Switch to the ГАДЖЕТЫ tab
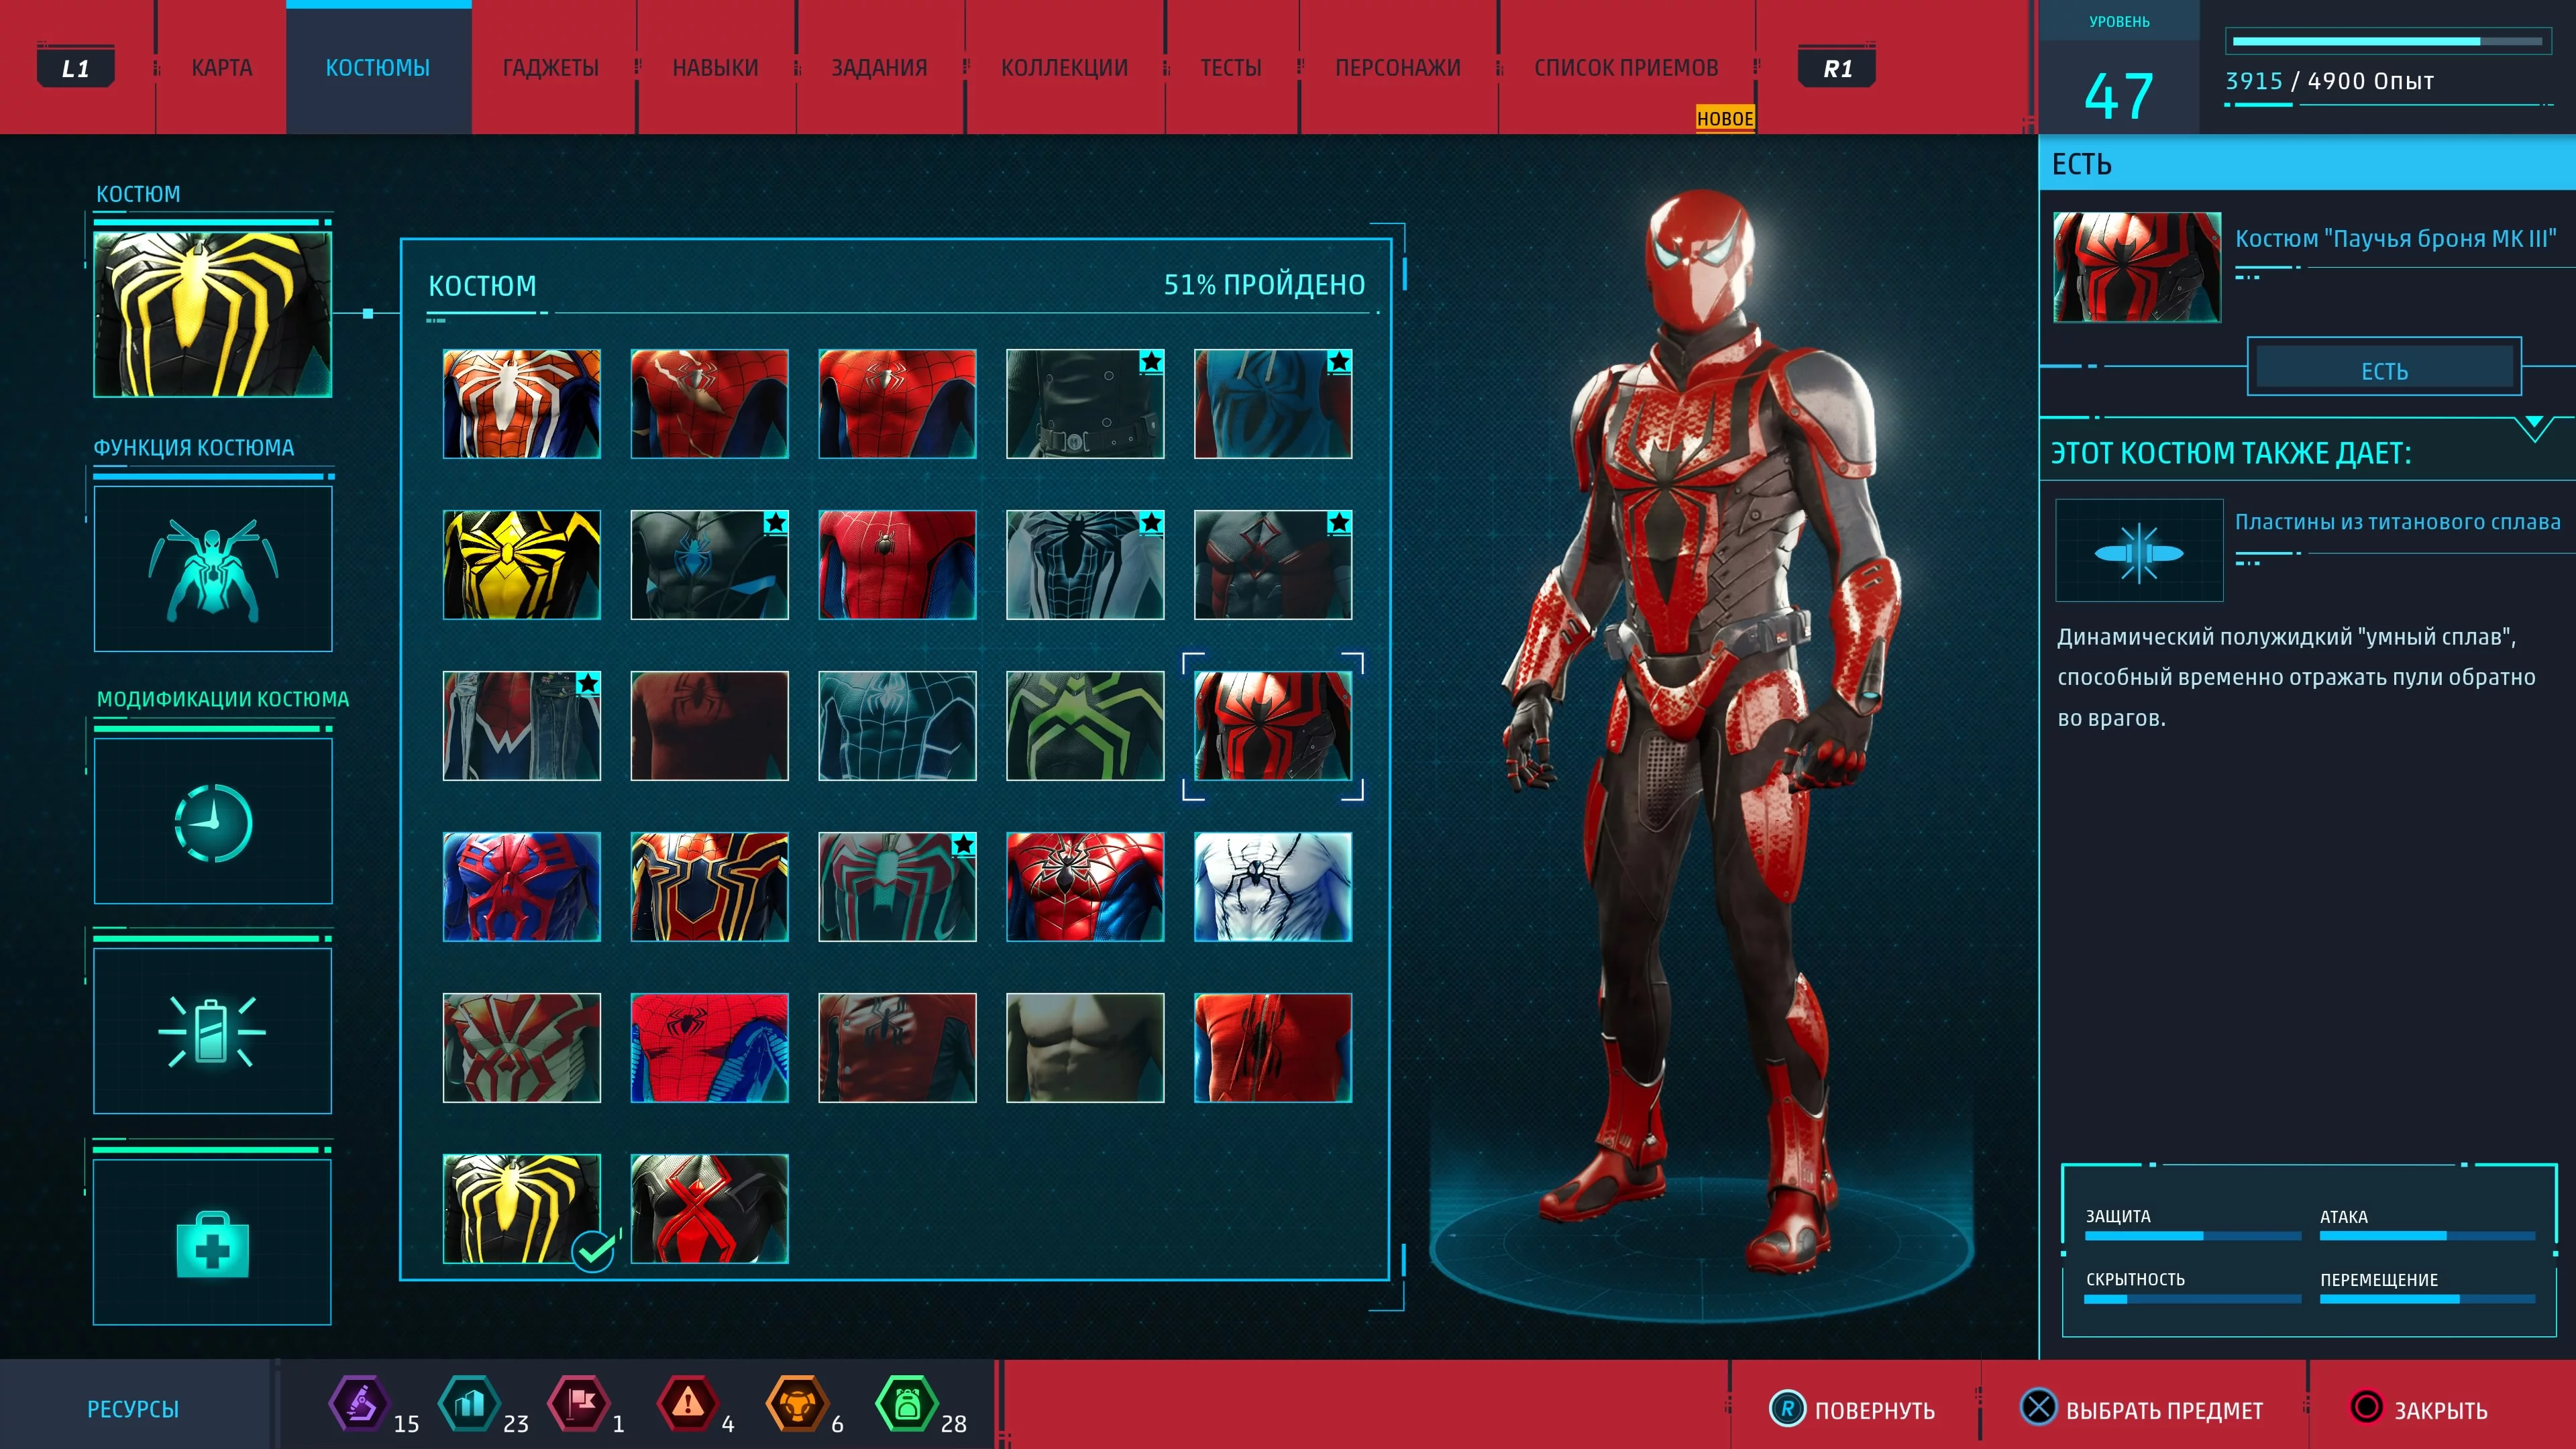The image size is (2576, 1449). pyautogui.click(x=550, y=68)
